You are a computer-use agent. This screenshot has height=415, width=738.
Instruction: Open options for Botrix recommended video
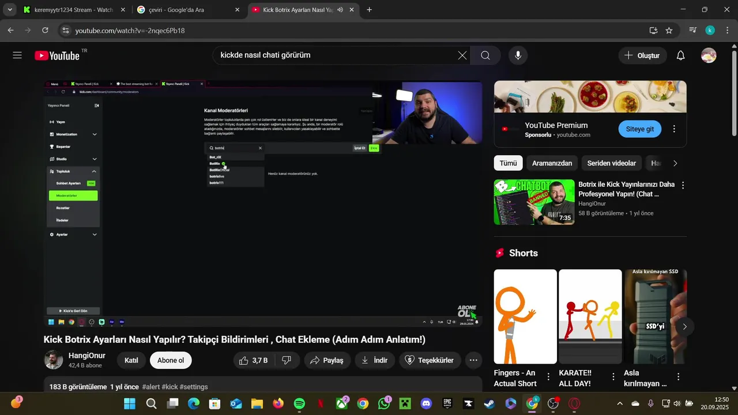(x=683, y=185)
